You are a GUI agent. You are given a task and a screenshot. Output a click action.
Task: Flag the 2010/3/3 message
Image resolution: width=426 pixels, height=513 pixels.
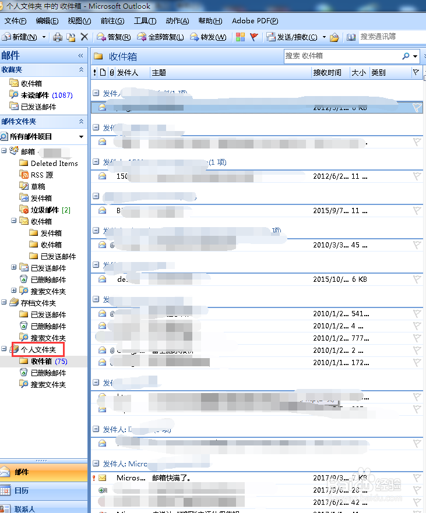pyautogui.click(x=417, y=245)
